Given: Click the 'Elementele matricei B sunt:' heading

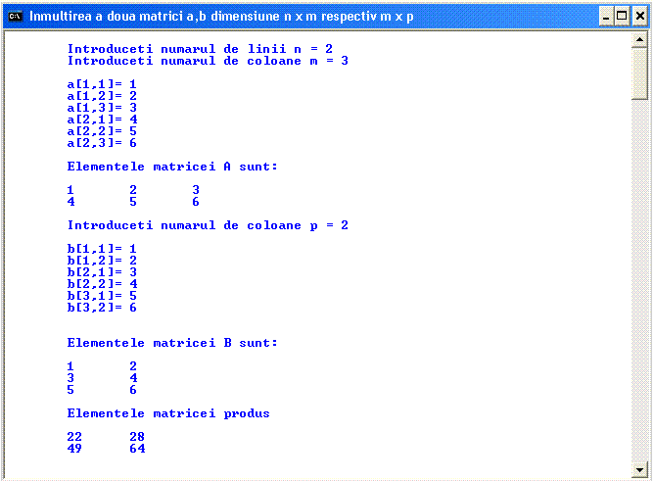Looking at the screenshot, I should pos(172,343).
